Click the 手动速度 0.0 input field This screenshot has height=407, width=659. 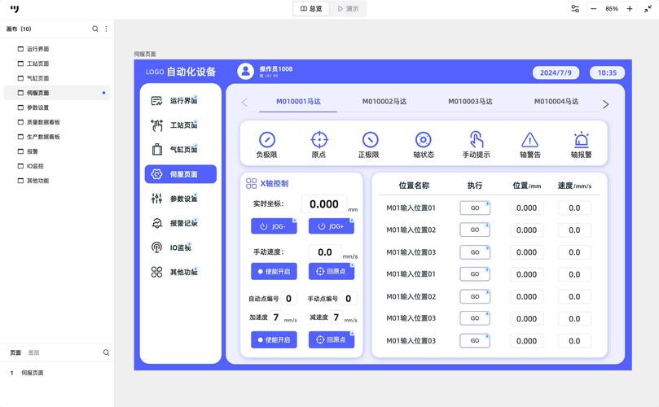pyautogui.click(x=325, y=252)
